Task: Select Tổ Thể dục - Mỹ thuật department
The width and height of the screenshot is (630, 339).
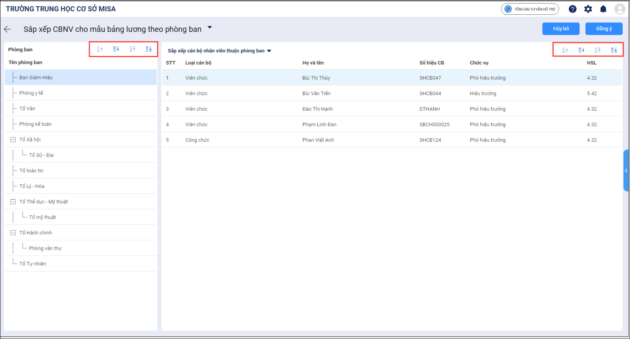Action: tap(81, 202)
